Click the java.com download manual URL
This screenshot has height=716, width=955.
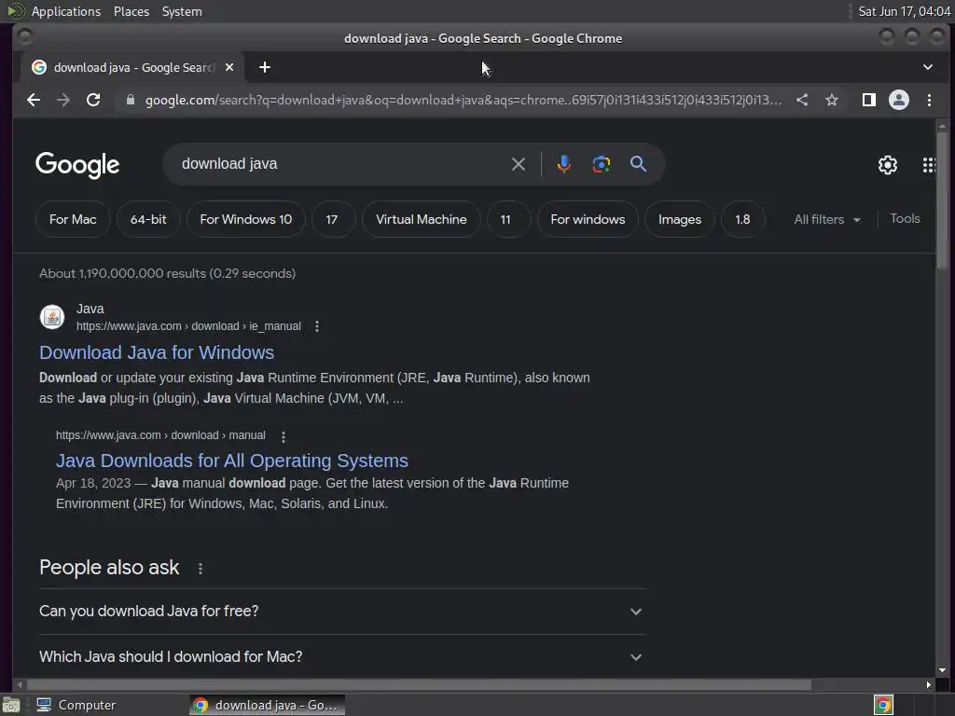160,435
